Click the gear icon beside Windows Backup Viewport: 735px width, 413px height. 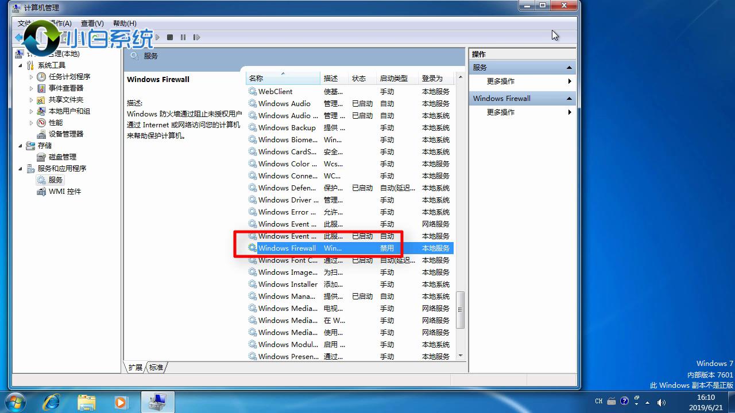click(252, 127)
